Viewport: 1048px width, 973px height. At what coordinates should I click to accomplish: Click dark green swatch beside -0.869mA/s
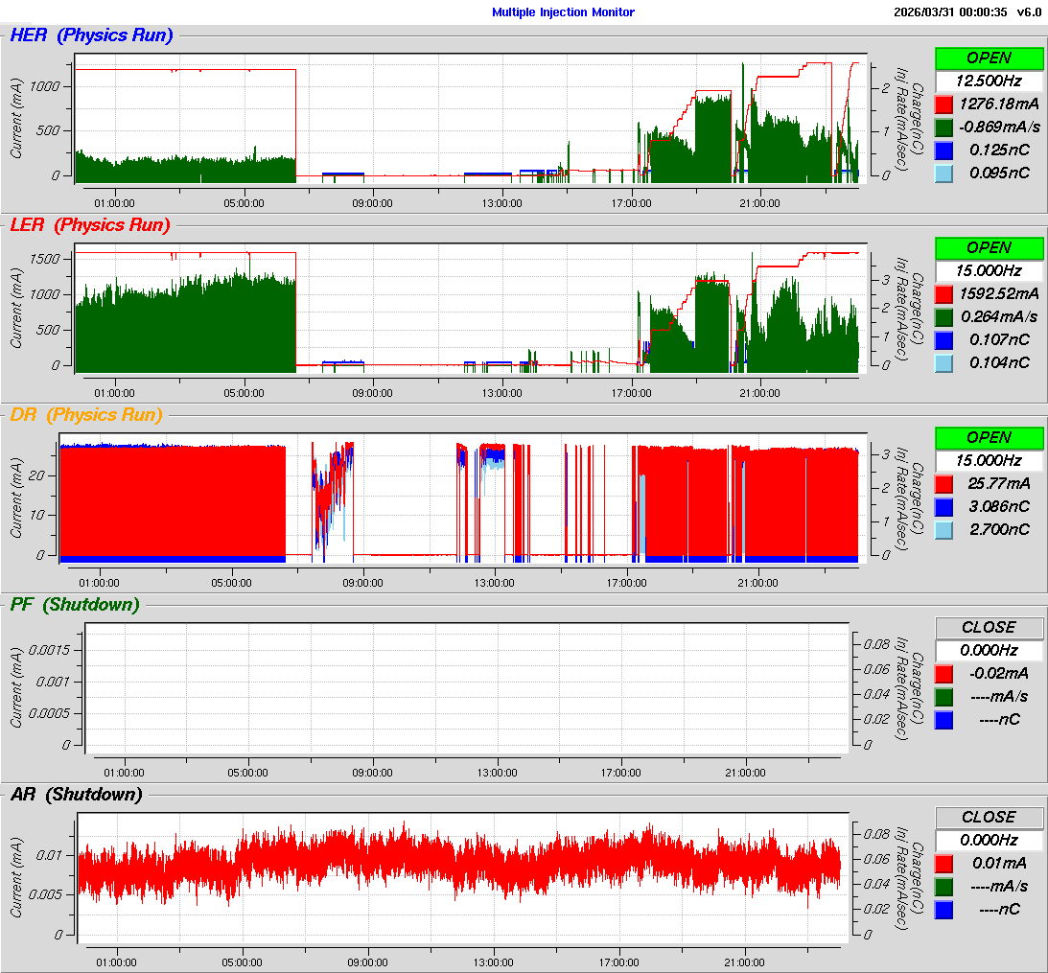coord(944,127)
